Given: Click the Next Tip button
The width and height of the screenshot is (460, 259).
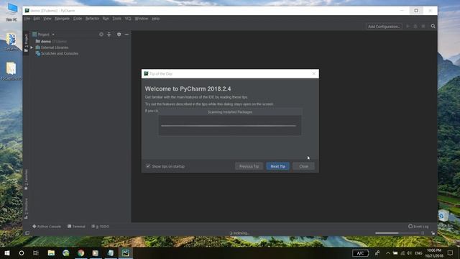Looking at the screenshot, I should (x=277, y=166).
